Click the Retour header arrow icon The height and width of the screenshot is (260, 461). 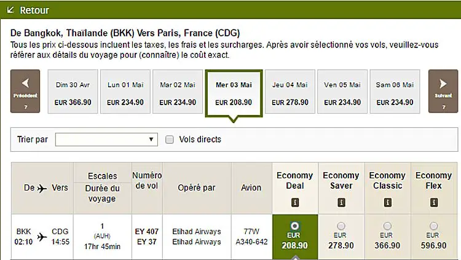point(10,10)
